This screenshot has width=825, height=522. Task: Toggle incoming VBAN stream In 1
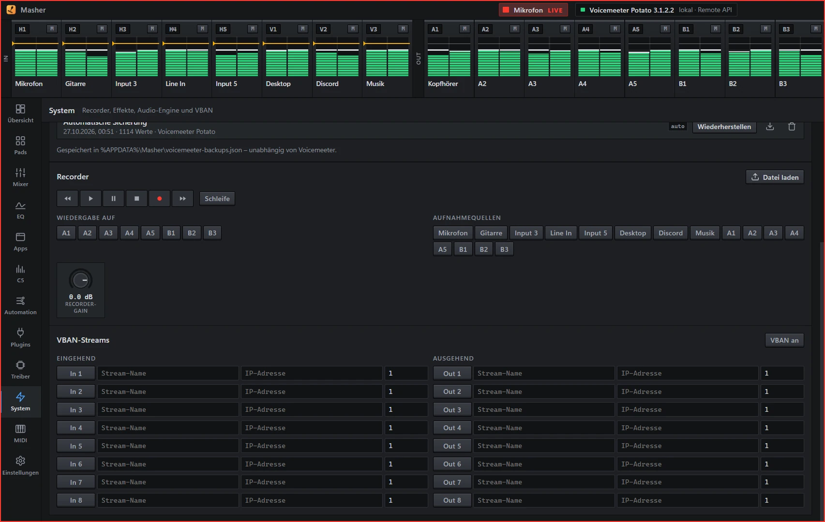pyautogui.click(x=76, y=374)
